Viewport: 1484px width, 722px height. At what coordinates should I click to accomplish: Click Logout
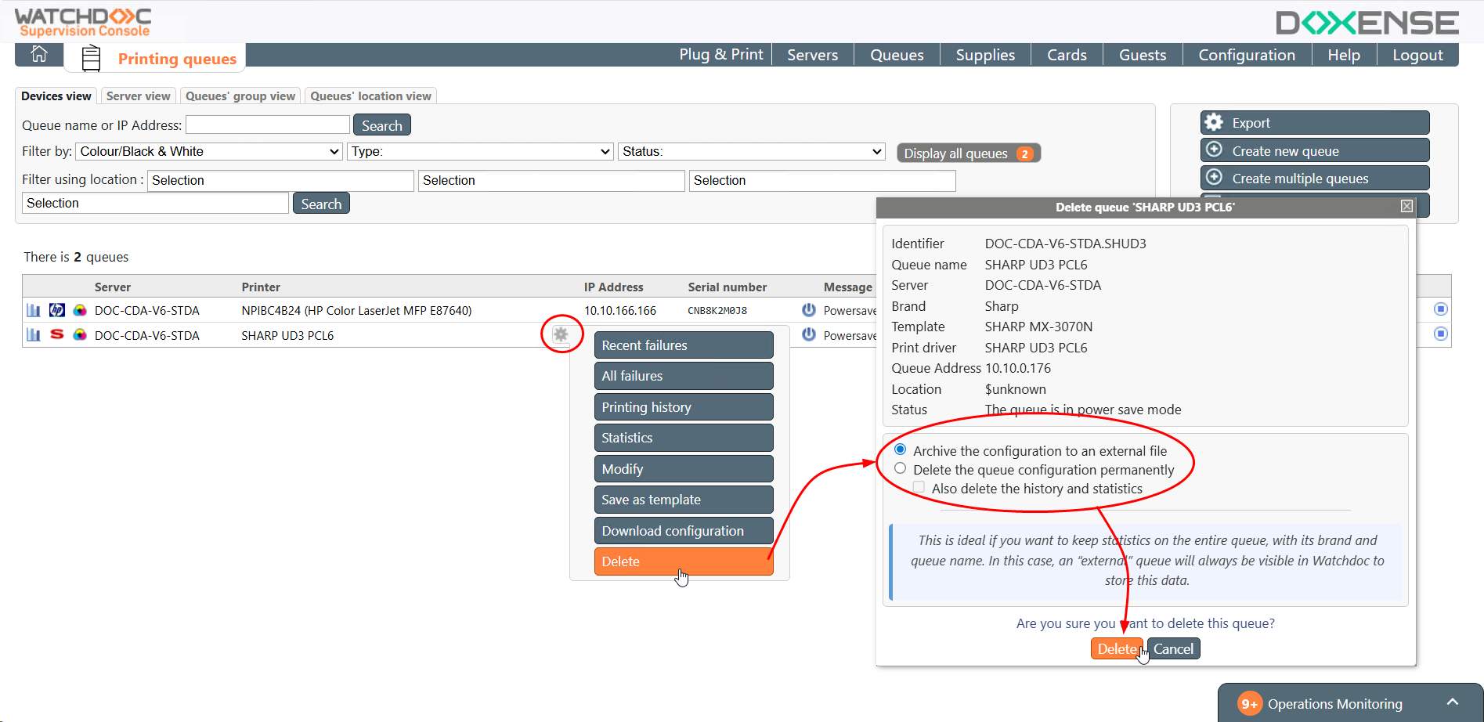[x=1417, y=55]
